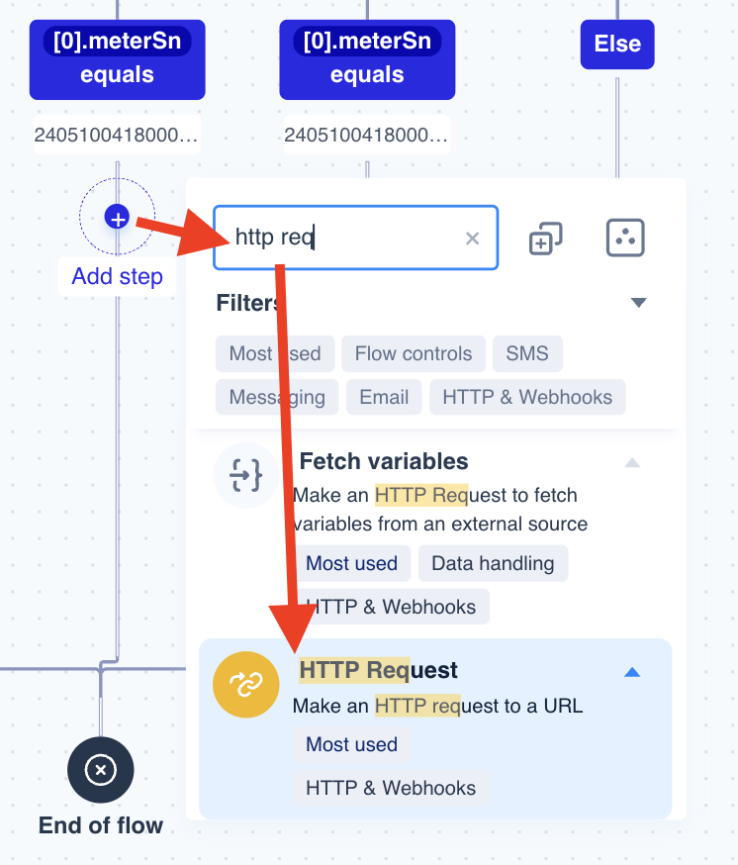738x865 pixels.
Task: Select the Fetch variables curly-brace icon
Action: click(x=245, y=476)
